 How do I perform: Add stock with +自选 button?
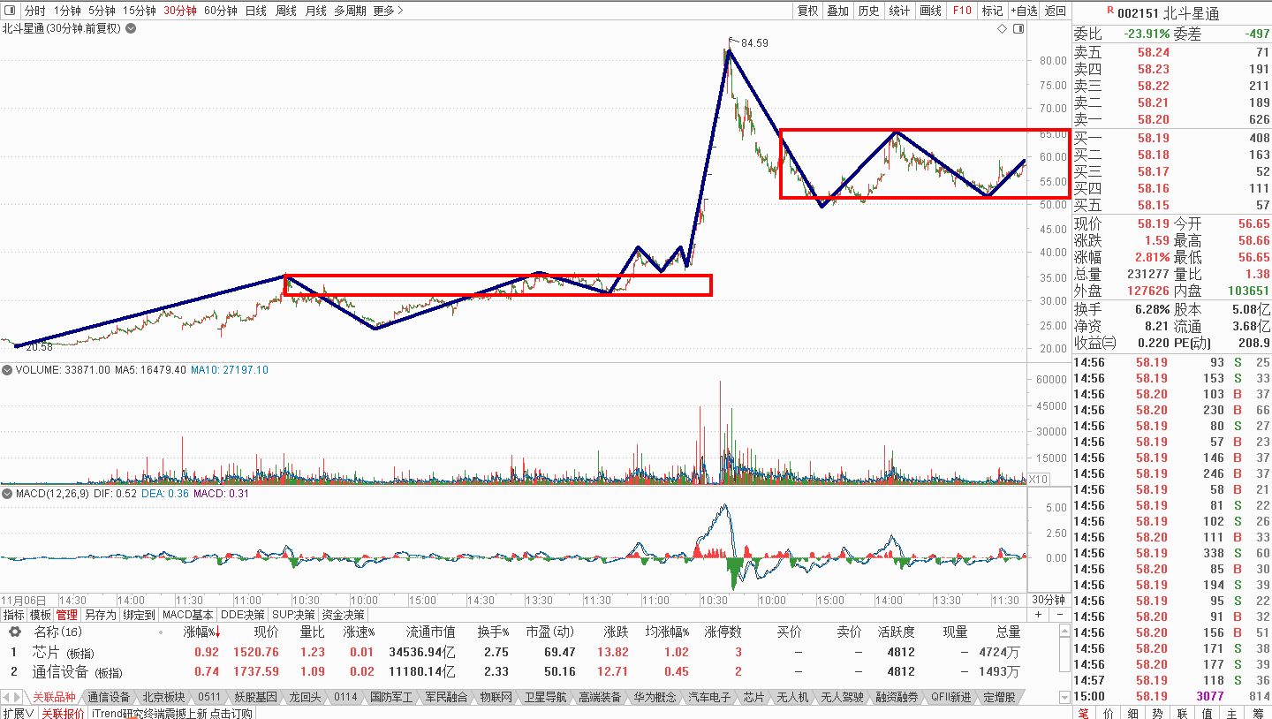pos(1024,11)
